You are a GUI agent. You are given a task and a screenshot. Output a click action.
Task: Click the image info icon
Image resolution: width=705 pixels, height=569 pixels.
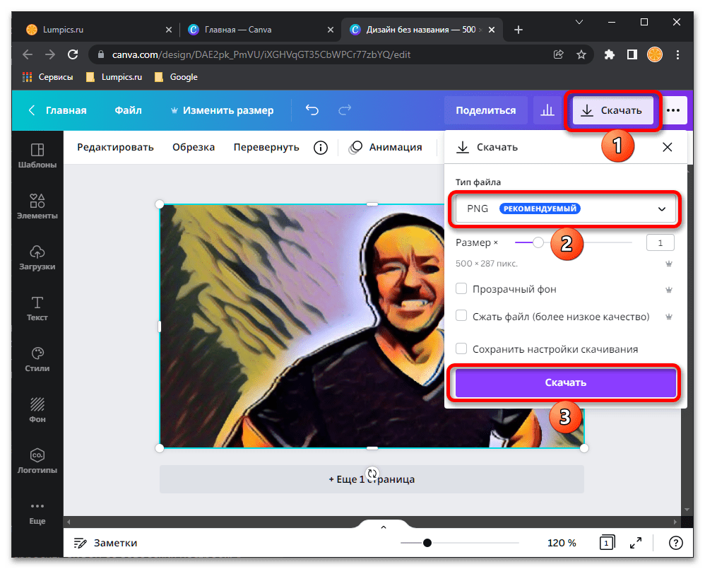[x=321, y=148]
